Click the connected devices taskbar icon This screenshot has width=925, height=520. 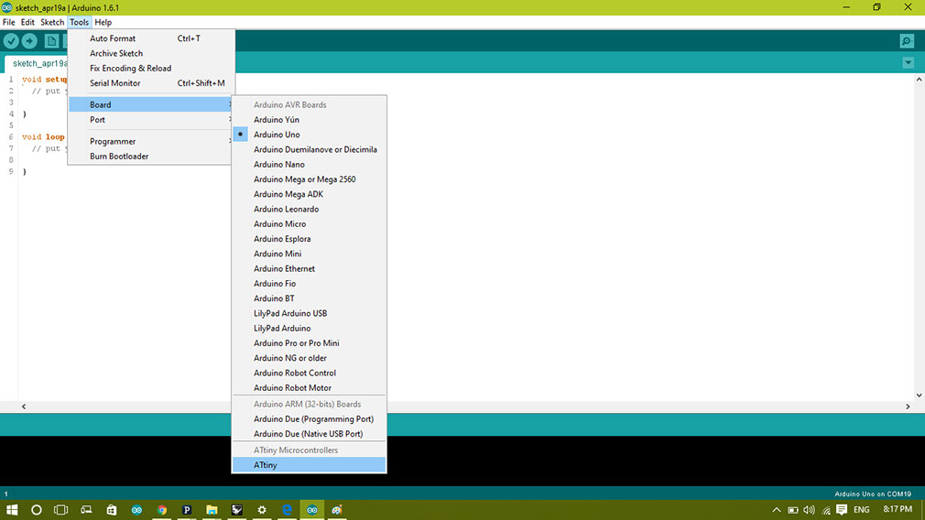(86, 510)
